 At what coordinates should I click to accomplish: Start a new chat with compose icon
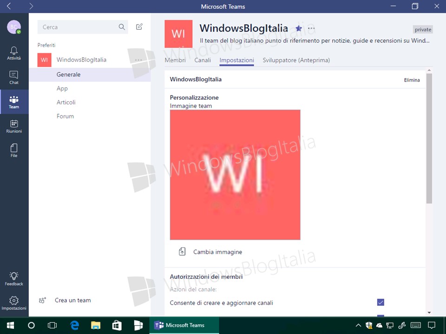click(x=139, y=27)
